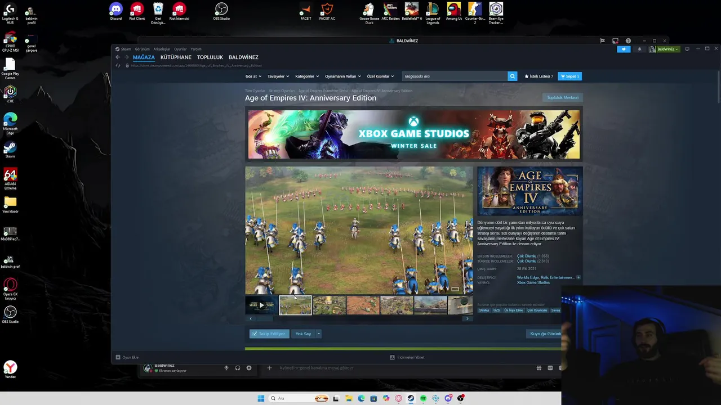Open the Oyunlar menu
Viewport: 721px width, 405px height.
(180, 49)
